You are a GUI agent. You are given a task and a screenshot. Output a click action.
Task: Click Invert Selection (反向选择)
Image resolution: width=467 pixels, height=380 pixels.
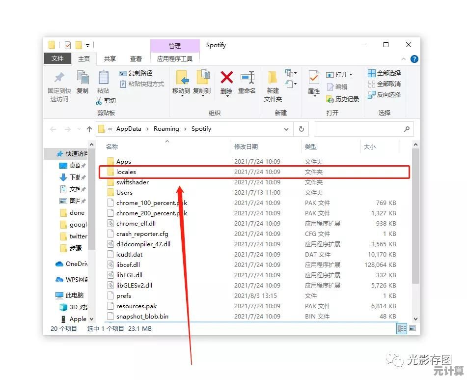pos(384,95)
